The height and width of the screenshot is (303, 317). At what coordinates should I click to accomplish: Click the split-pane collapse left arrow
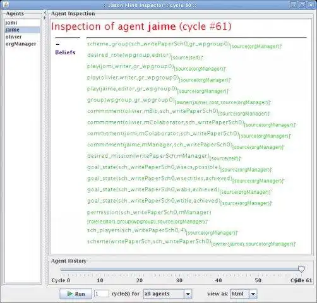point(44,13)
